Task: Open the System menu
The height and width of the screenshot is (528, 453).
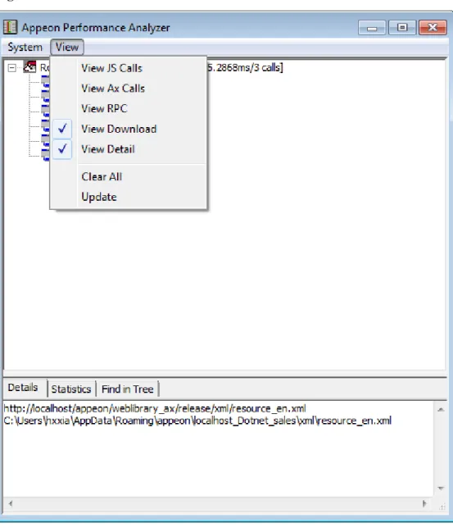Action: pyautogui.click(x=25, y=48)
